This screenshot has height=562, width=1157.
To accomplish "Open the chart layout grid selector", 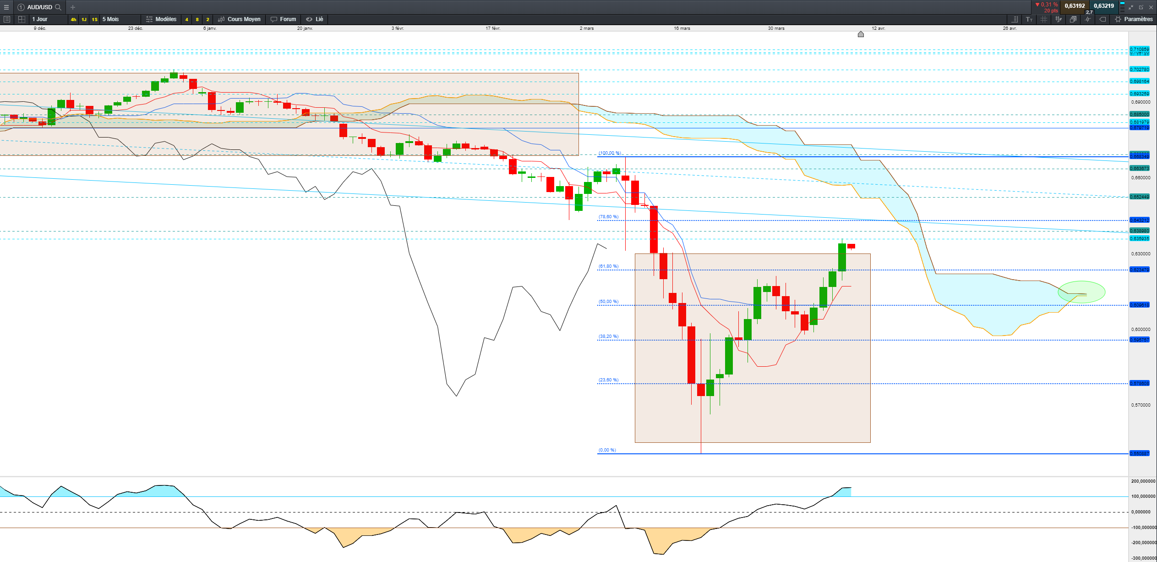I will tap(22, 19).
